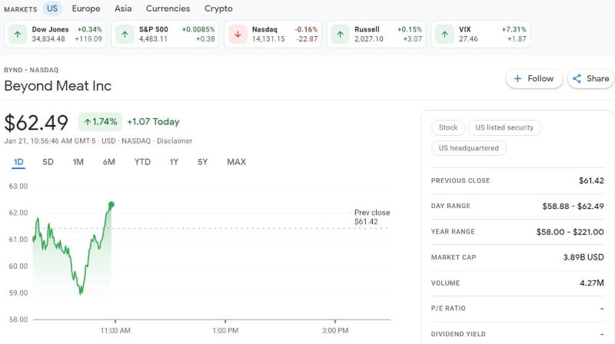Viewport: 615px width, 344px height.
Task: Click the $62.49 current price
Action: click(x=36, y=123)
